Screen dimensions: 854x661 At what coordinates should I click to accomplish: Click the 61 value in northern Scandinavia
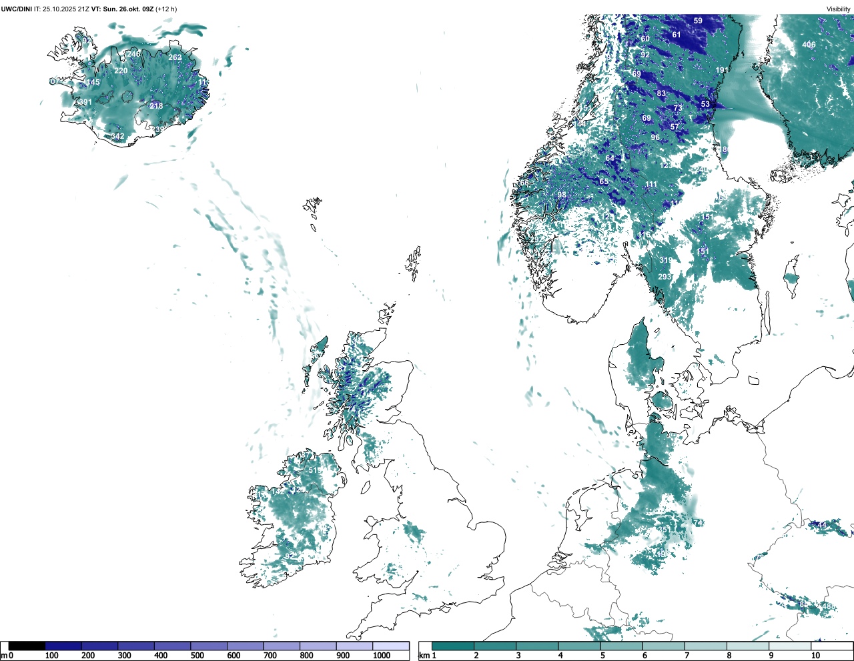coord(677,35)
